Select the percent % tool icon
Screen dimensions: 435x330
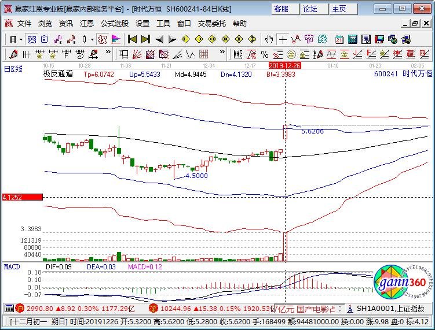pos(265,54)
